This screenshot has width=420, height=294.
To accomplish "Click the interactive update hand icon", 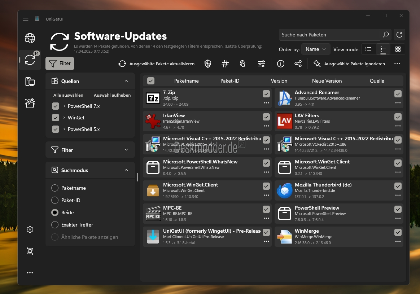I will tap(242, 64).
